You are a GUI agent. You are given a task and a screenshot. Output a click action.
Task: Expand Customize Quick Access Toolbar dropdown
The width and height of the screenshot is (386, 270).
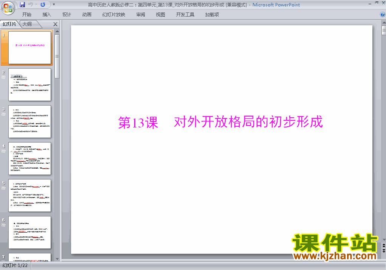(54, 5)
